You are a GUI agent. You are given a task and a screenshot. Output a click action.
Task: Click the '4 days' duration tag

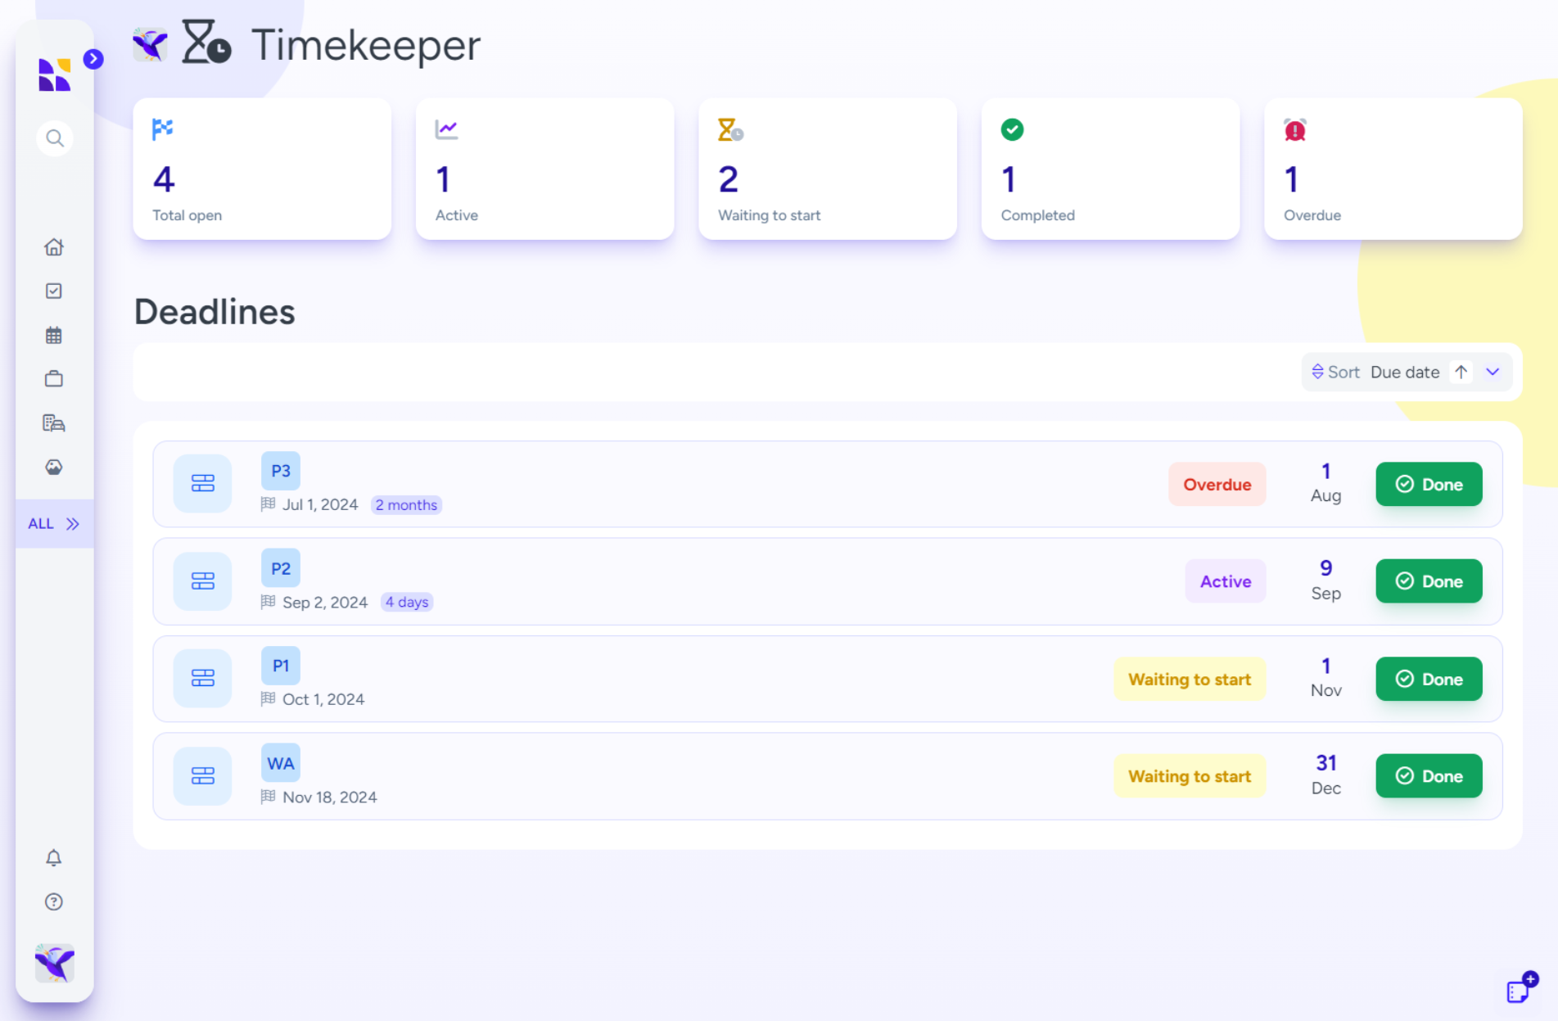point(407,602)
